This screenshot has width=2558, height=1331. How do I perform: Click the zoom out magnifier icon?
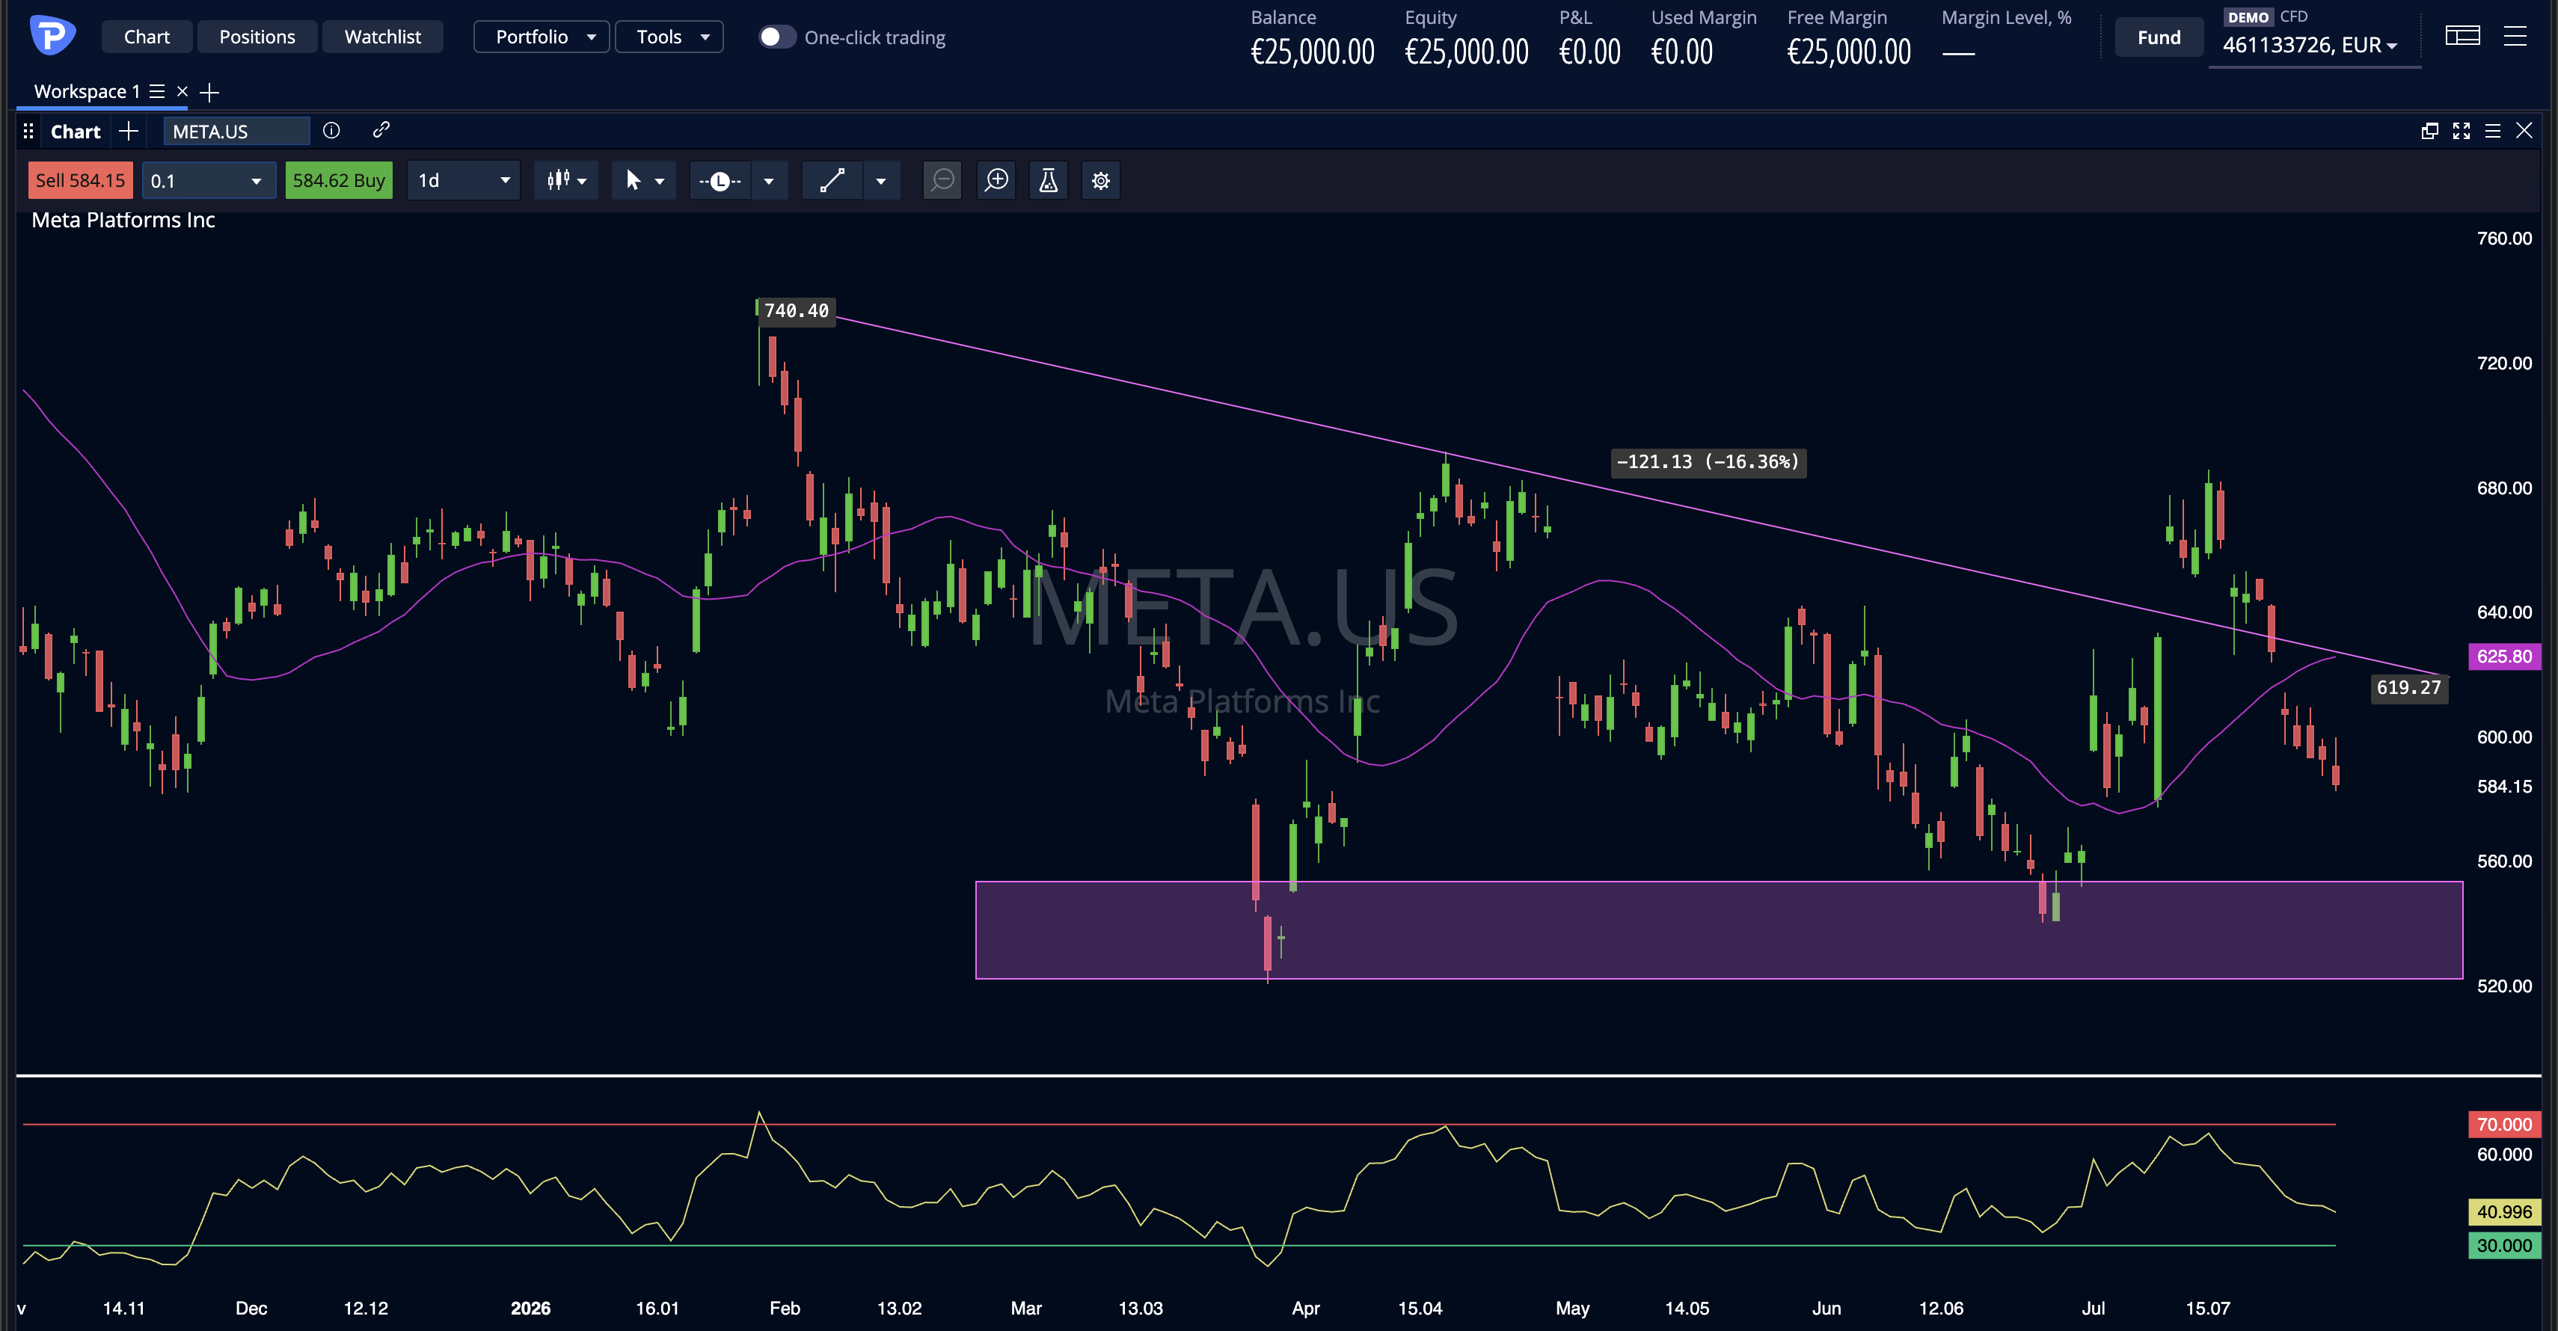coord(942,181)
